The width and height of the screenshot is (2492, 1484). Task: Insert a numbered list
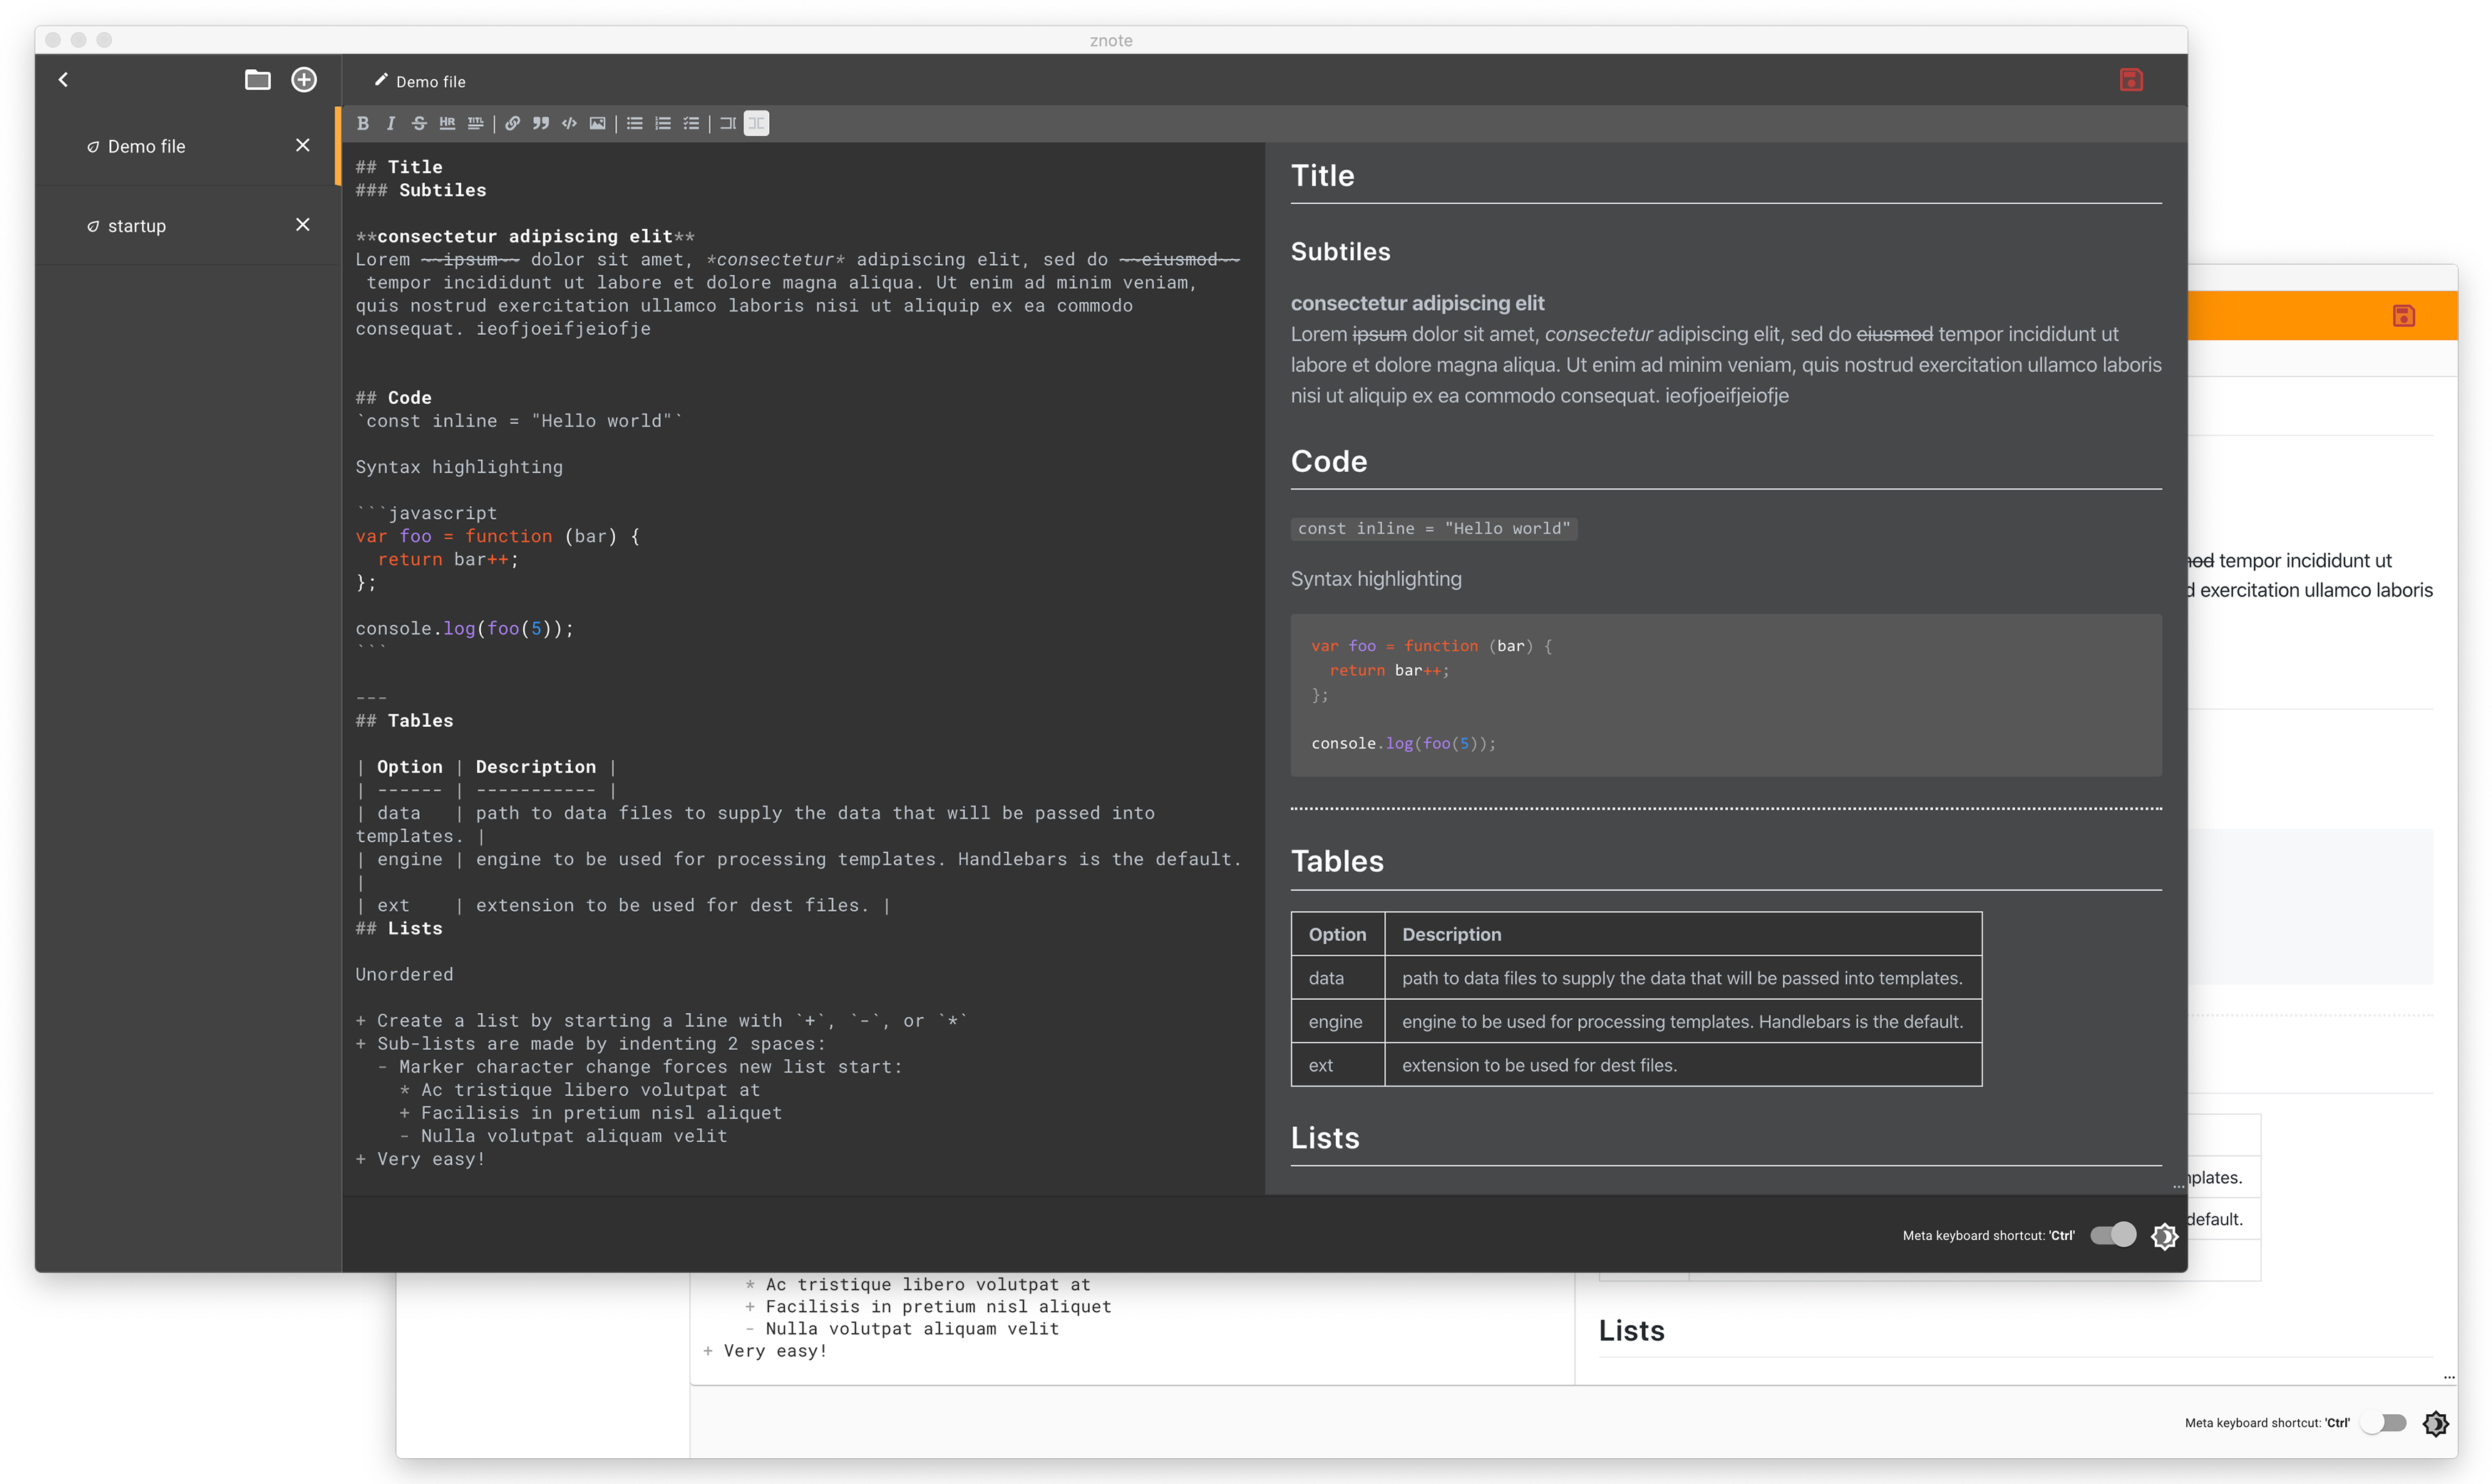662,123
